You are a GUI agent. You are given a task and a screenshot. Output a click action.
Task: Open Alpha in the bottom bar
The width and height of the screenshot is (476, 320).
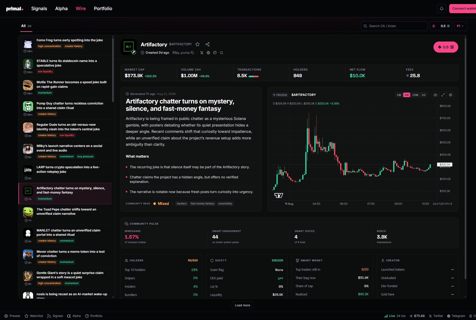pos(74,316)
